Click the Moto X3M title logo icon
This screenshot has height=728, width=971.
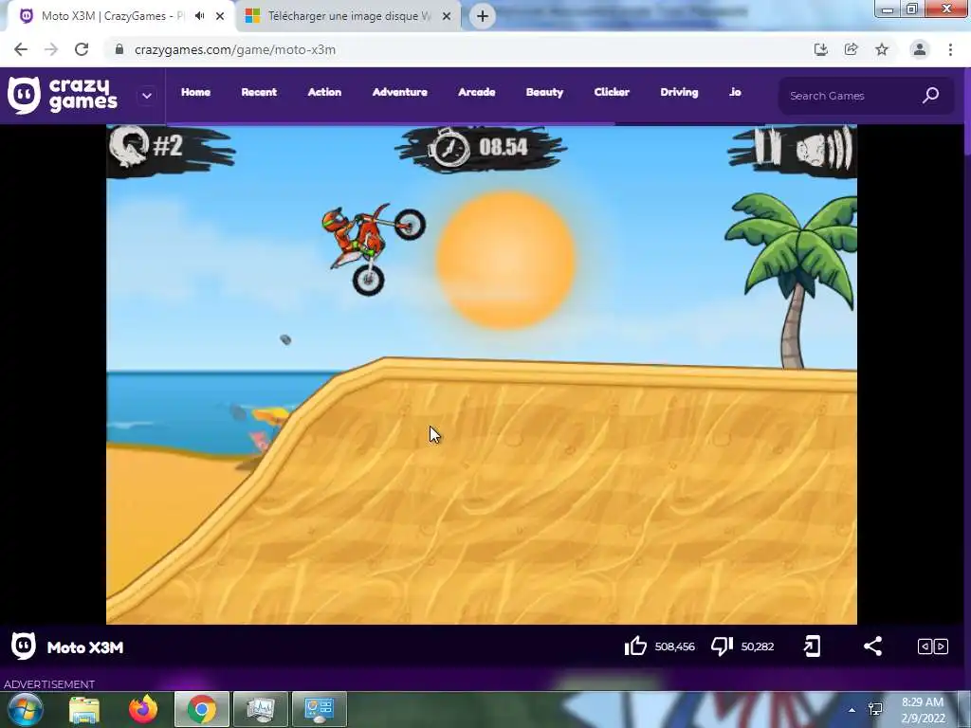[x=24, y=646]
